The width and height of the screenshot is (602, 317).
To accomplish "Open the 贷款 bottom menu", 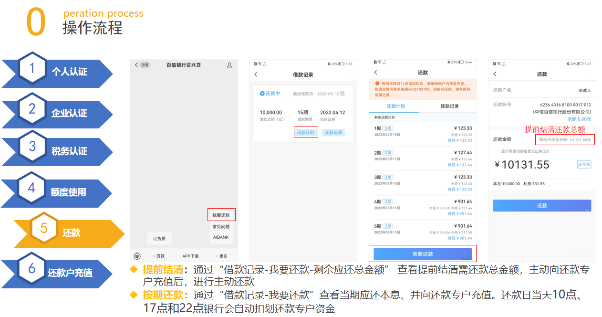I will click(159, 256).
